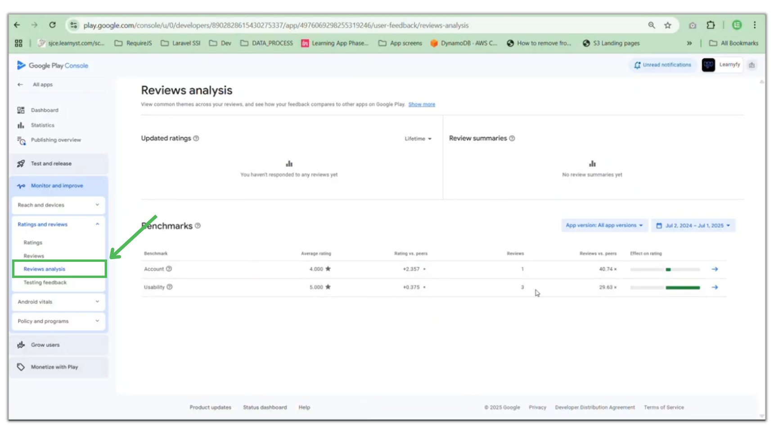Open the Dashboard grid icon
This screenshot has height=435, width=774.
[21, 110]
